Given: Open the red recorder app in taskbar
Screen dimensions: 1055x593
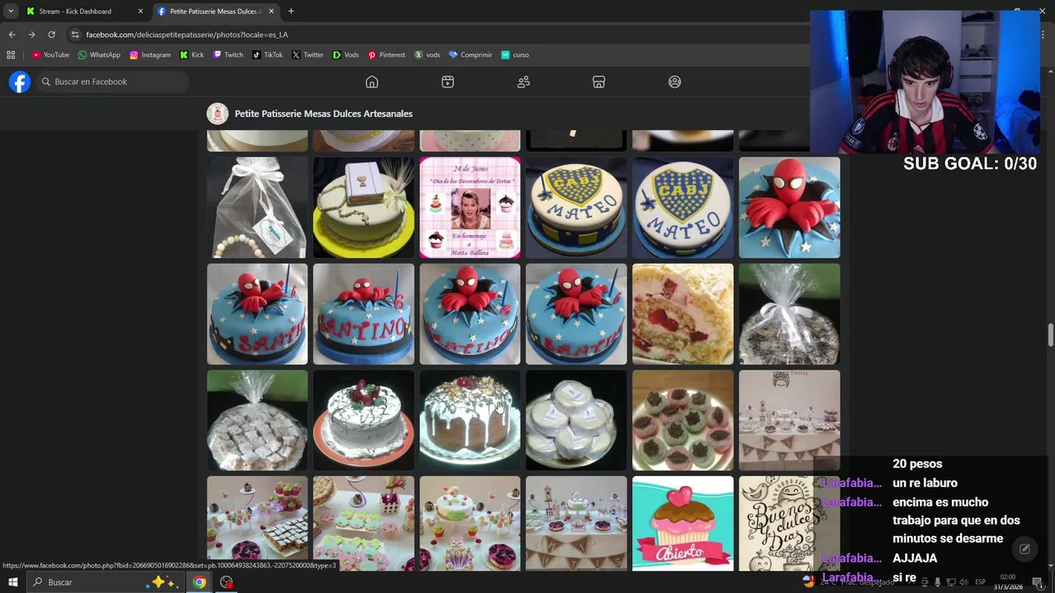Looking at the screenshot, I should [227, 582].
